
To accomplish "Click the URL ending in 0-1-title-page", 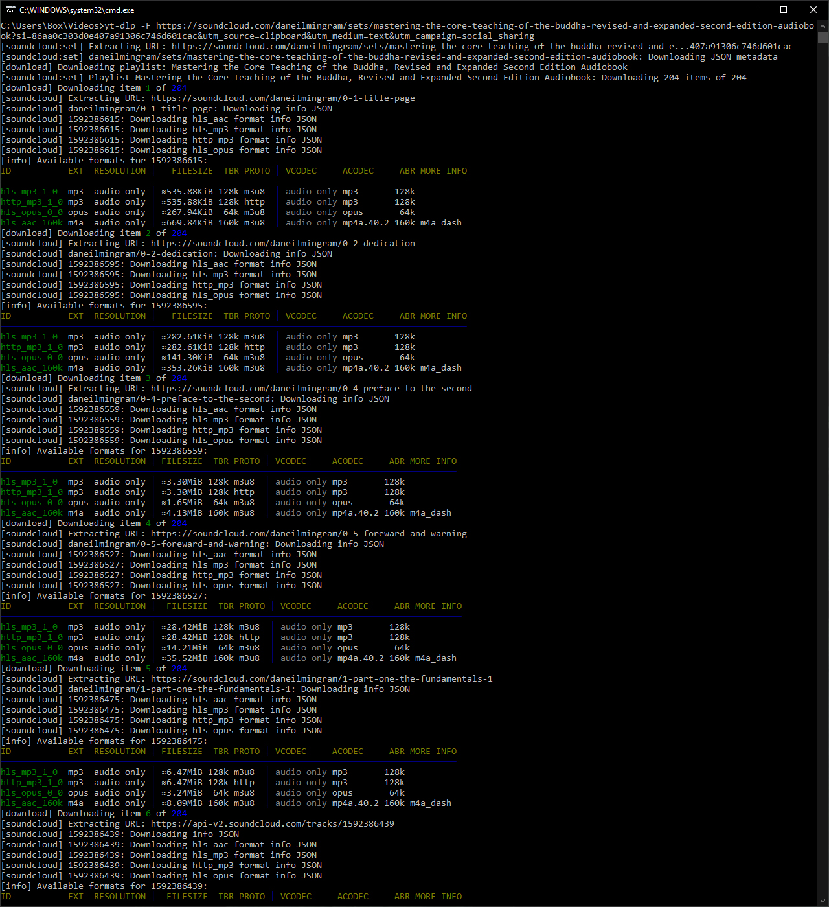I will pos(283,98).
